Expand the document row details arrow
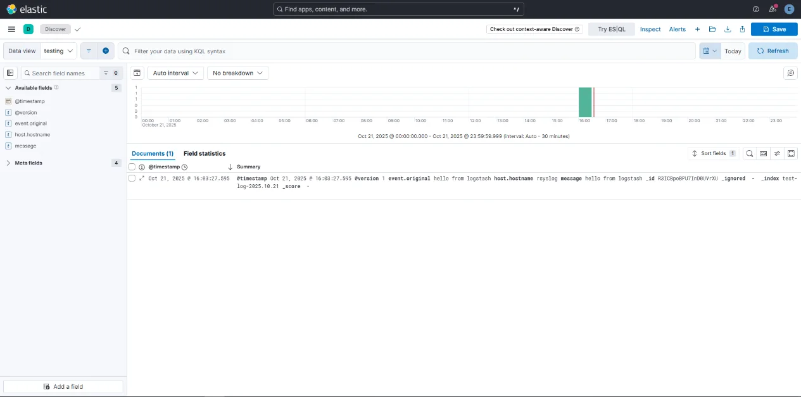The image size is (801, 397). [142, 179]
